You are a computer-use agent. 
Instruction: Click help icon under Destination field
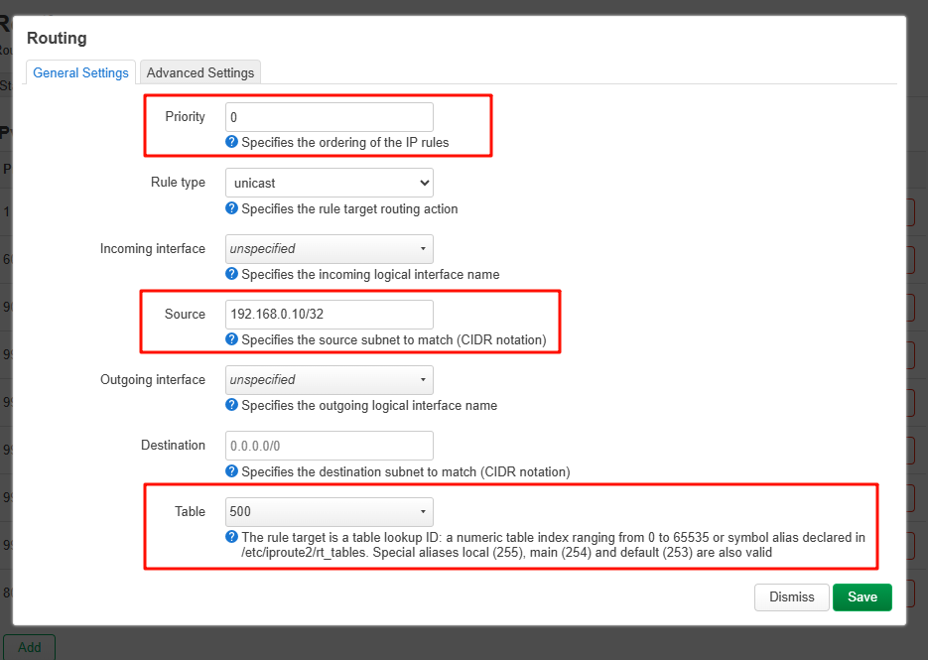point(232,471)
